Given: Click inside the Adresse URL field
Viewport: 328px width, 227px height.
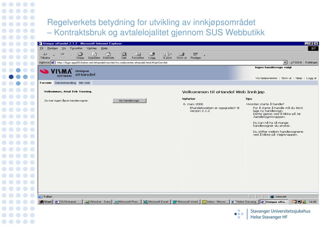Looking at the screenshot, I should pyautogui.click(x=169, y=63).
